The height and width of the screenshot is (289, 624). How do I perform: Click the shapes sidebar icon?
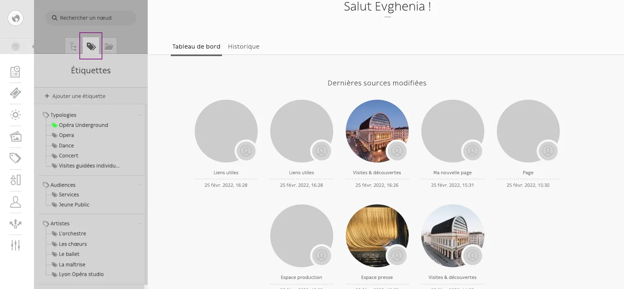(16, 180)
